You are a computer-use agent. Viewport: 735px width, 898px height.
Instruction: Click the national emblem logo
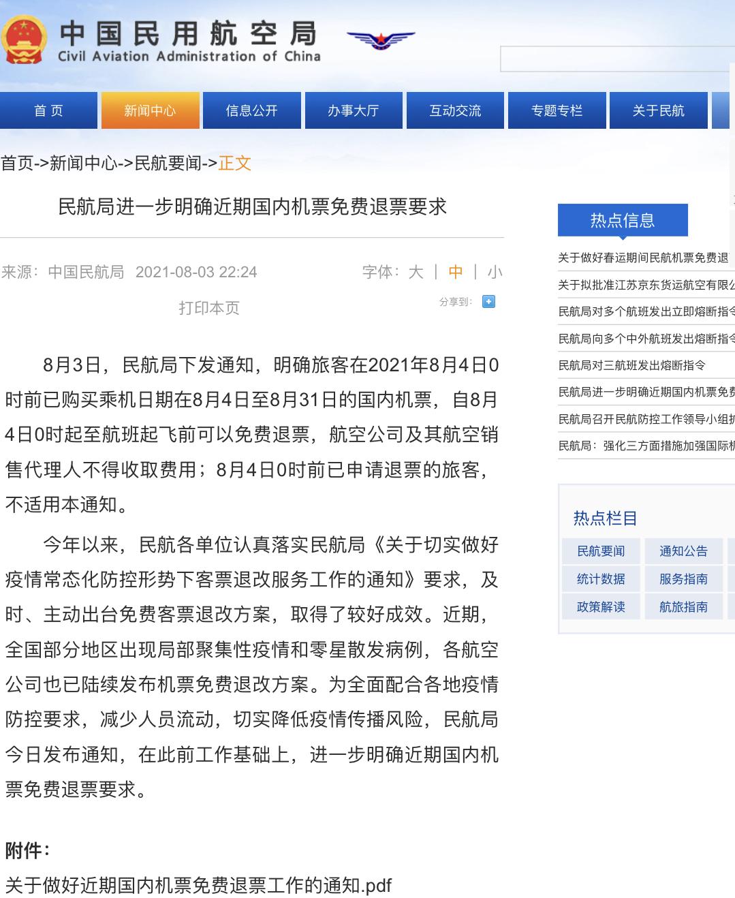pos(25,39)
